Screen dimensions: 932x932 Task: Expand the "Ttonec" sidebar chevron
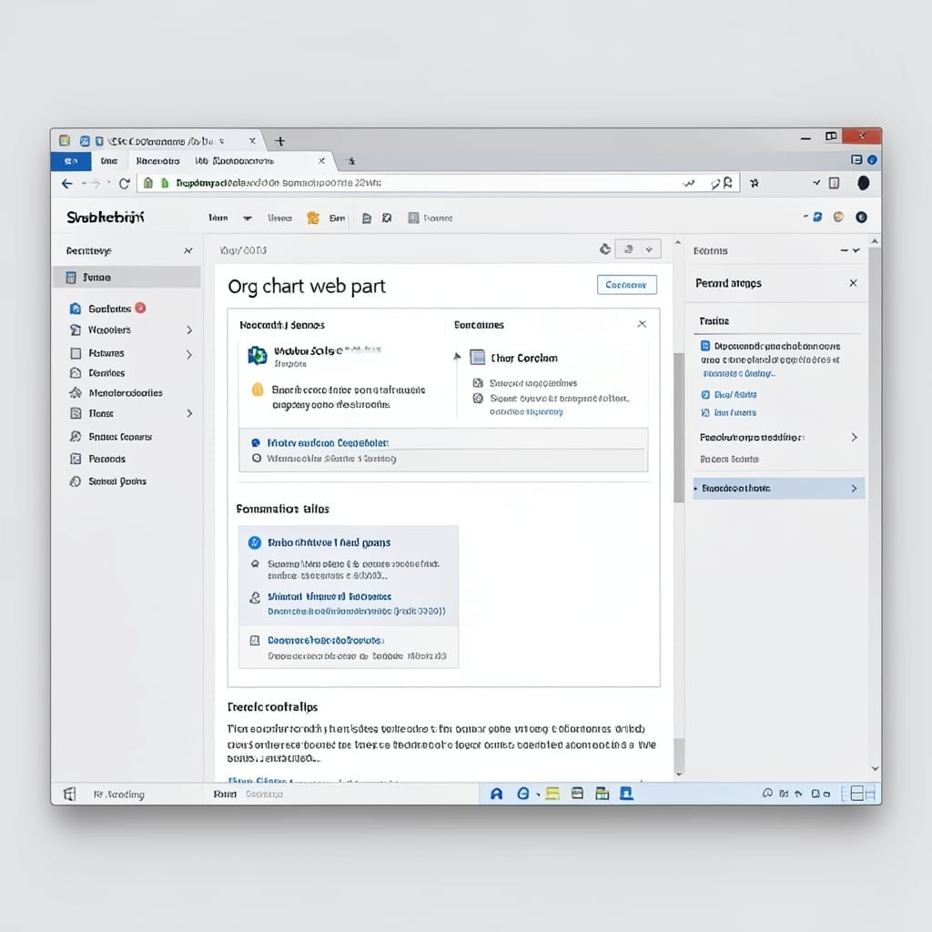pos(189,413)
